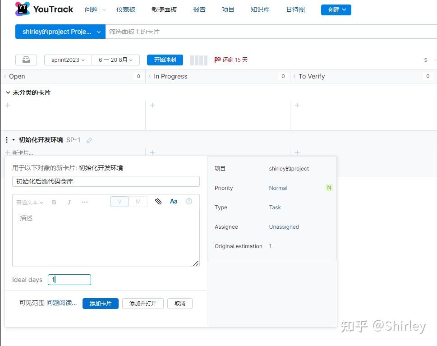Viewport: 437px width, 346px height.
Task: Open the 普通文本 text style dropdown
Action: [x=29, y=202]
